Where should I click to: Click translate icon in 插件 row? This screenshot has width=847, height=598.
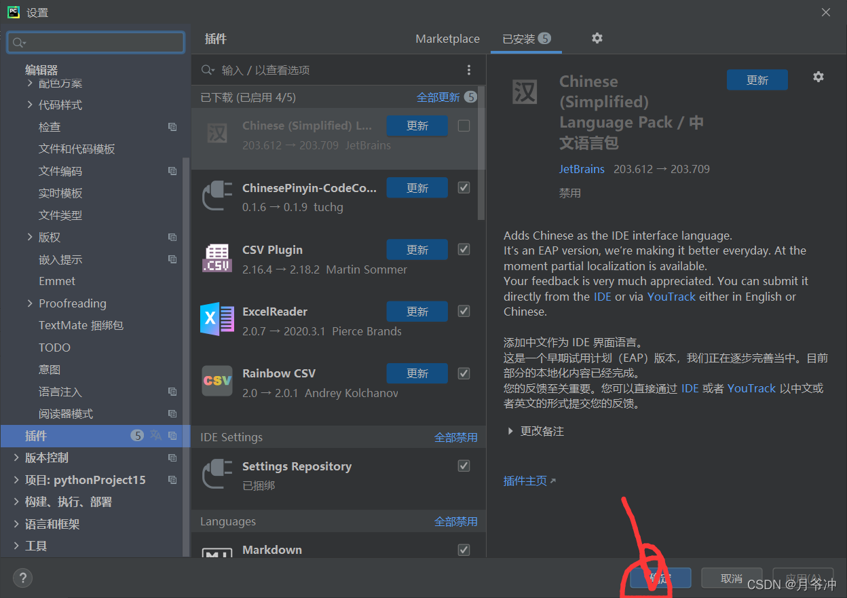click(x=156, y=436)
